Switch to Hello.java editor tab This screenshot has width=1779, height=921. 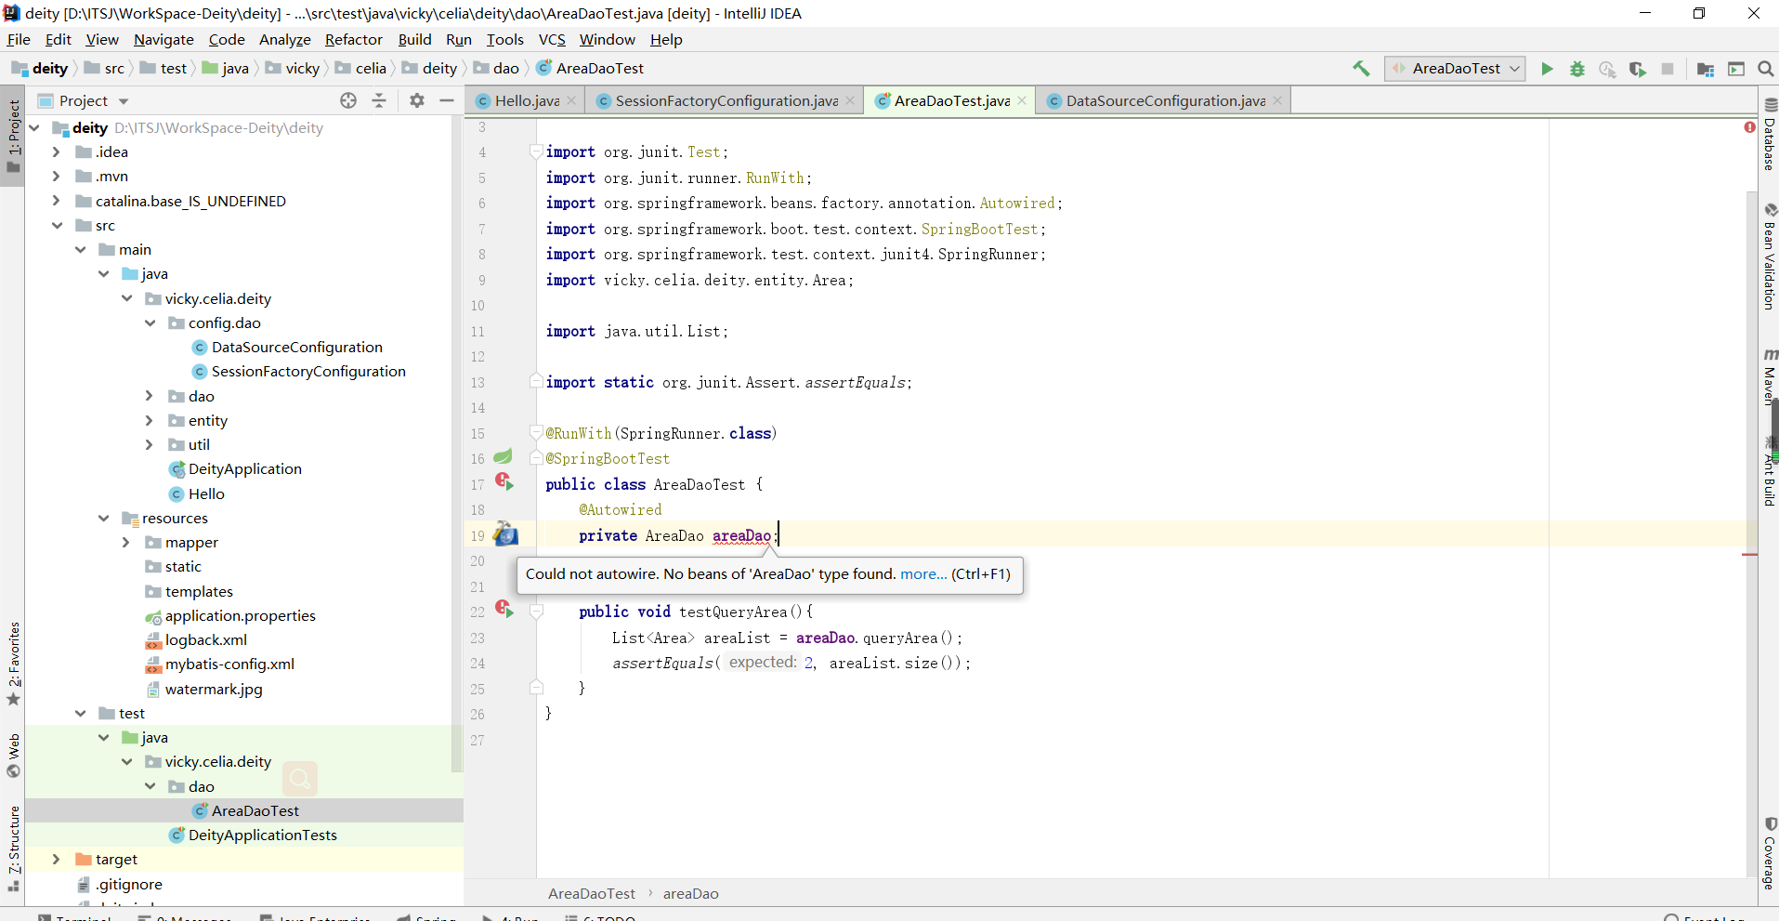(x=526, y=100)
